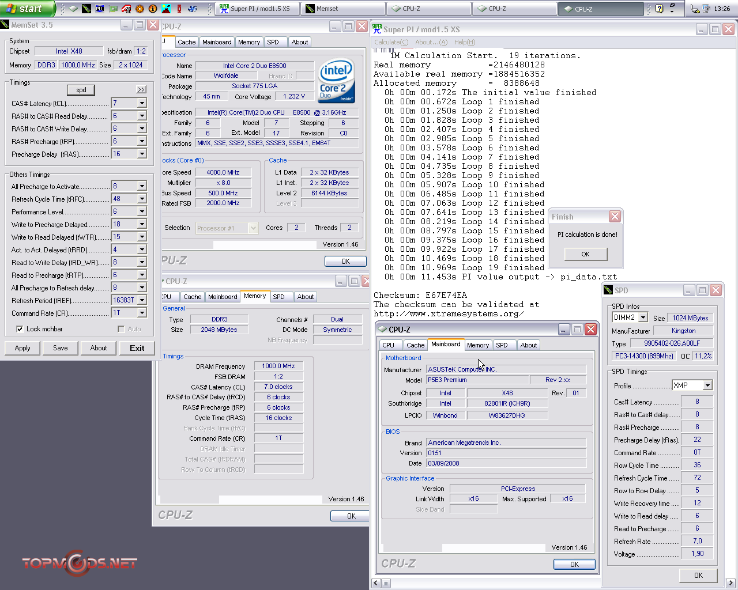
Task: Click OK in the SPD window
Action: point(698,575)
